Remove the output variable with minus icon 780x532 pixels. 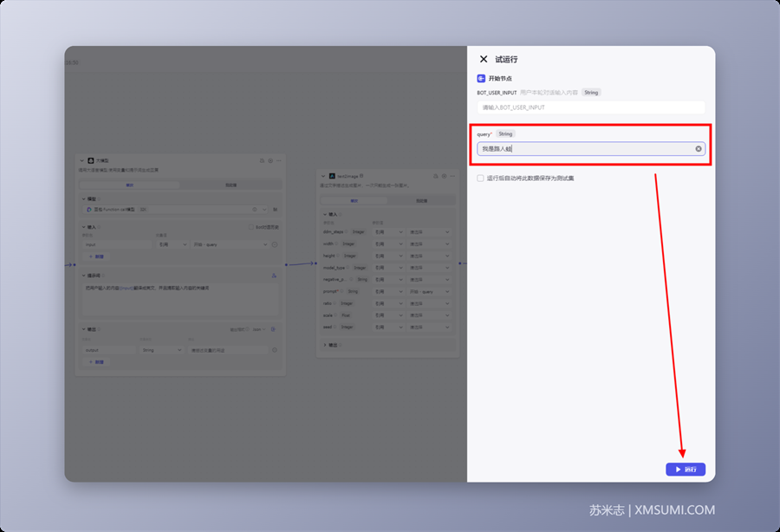(x=275, y=350)
